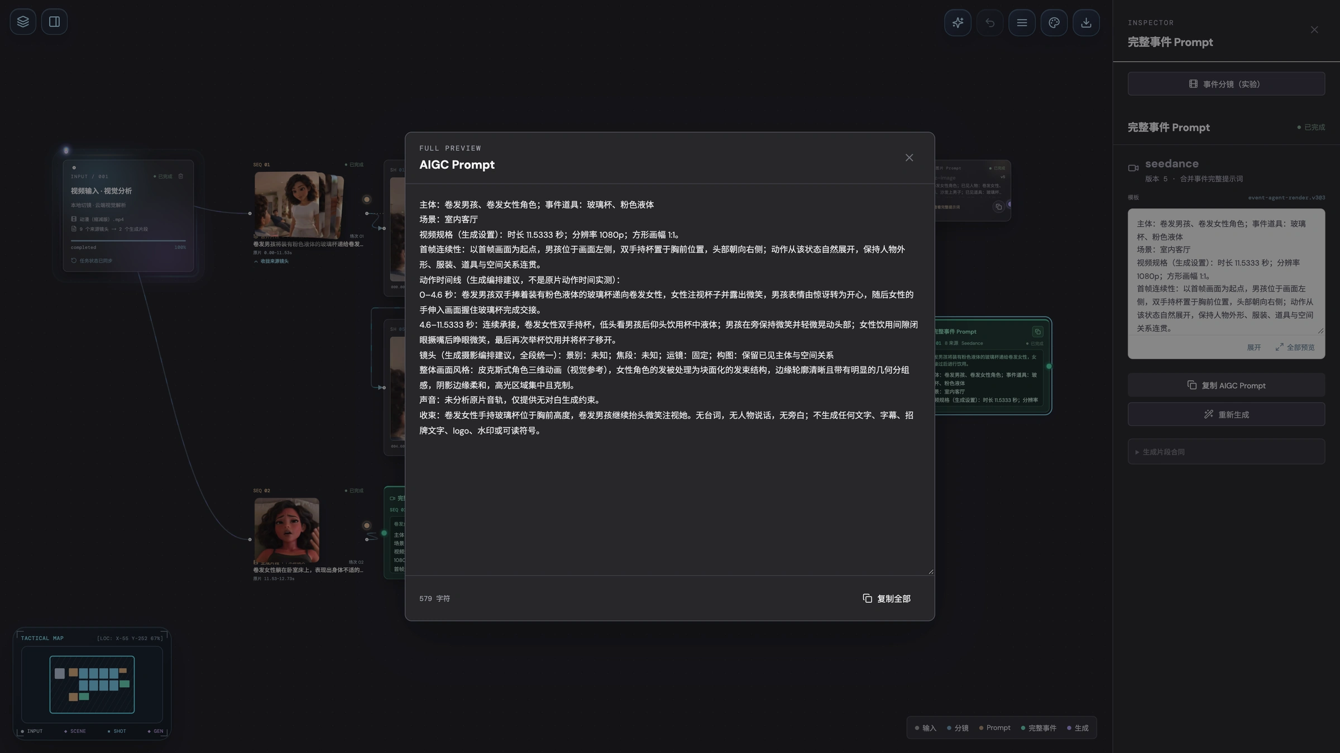The height and width of the screenshot is (753, 1340).
Task: Click the INPUT legend in tactical map
Action: pyautogui.click(x=32, y=731)
